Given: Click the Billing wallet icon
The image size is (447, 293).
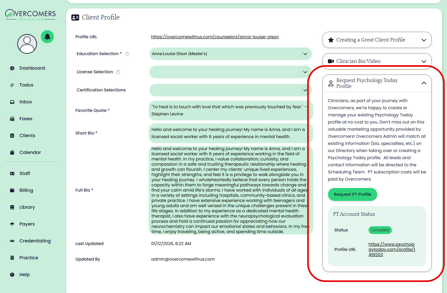Looking at the screenshot, I should coord(12,190).
